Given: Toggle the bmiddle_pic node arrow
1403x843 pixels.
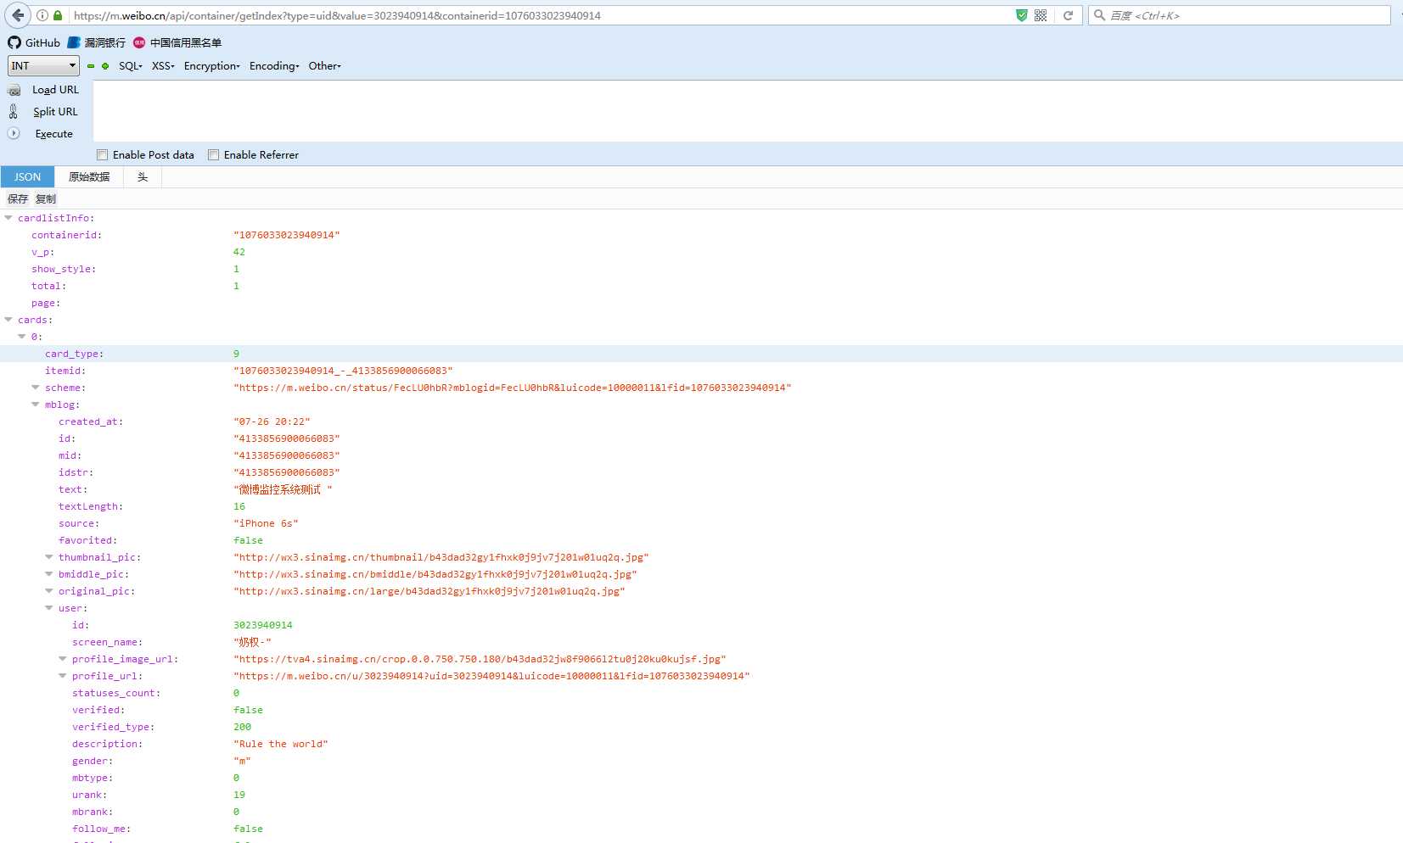Looking at the screenshot, I should pos(49,574).
